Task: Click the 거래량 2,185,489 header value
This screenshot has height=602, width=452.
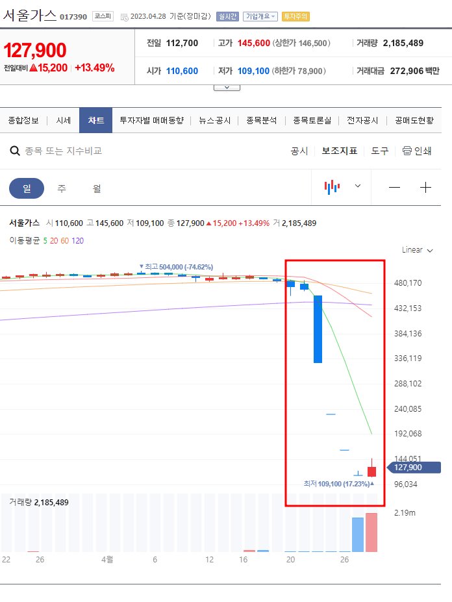Action: (403, 43)
